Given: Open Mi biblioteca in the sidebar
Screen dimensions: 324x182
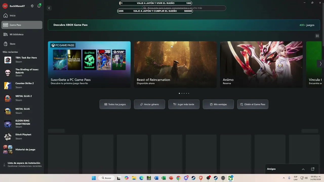Looking at the screenshot, I should (x=22, y=34).
